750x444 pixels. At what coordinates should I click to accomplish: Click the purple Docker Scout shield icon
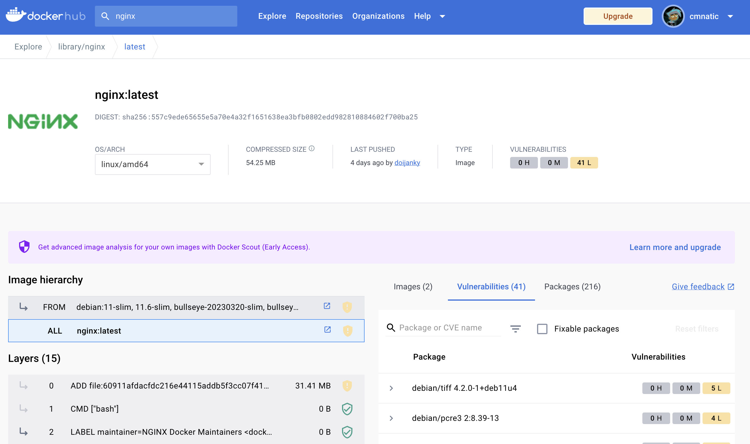click(24, 247)
